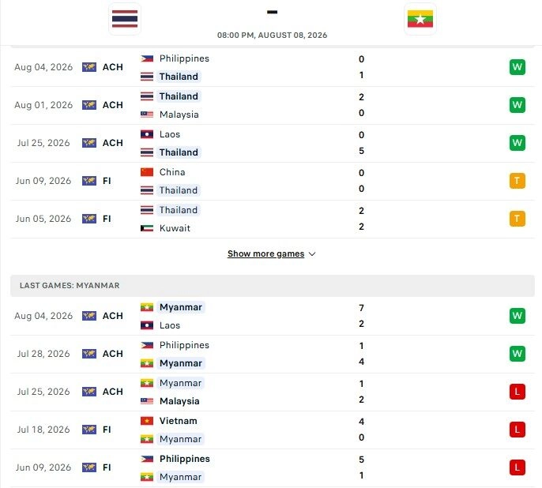Screen dimensions: 542x488
Task: Open the Show more games link
Action: click(x=265, y=253)
